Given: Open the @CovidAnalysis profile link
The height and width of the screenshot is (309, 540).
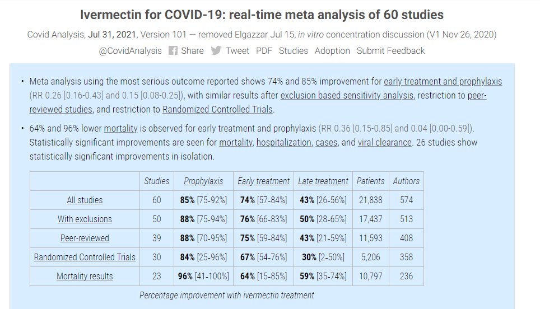Looking at the screenshot, I should (131, 50).
